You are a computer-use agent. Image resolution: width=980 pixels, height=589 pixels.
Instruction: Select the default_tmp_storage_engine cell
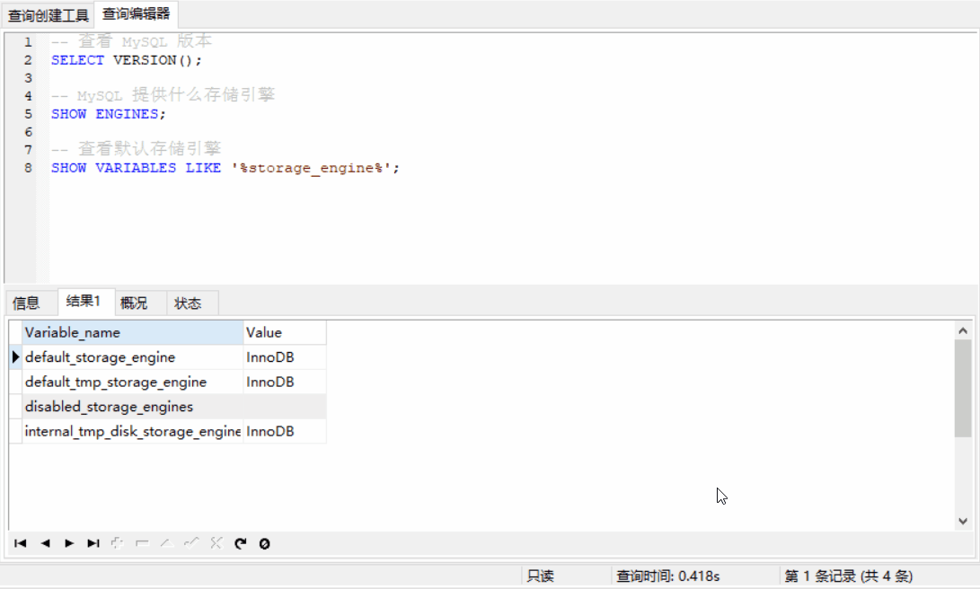tap(132, 382)
